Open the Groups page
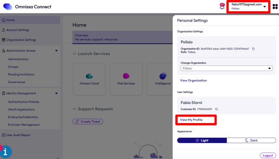Image resolution: width=279 pixels, height=159 pixels. pyautogui.click(x=13, y=67)
